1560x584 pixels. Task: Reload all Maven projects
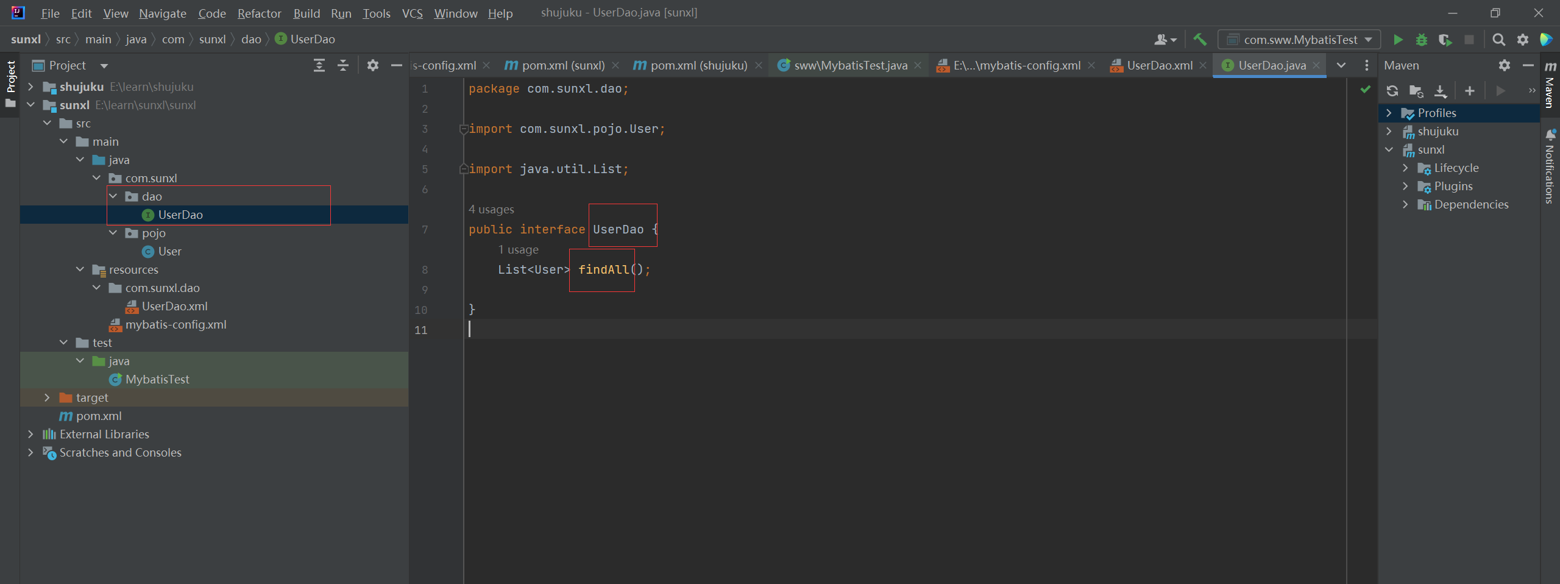1392,91
